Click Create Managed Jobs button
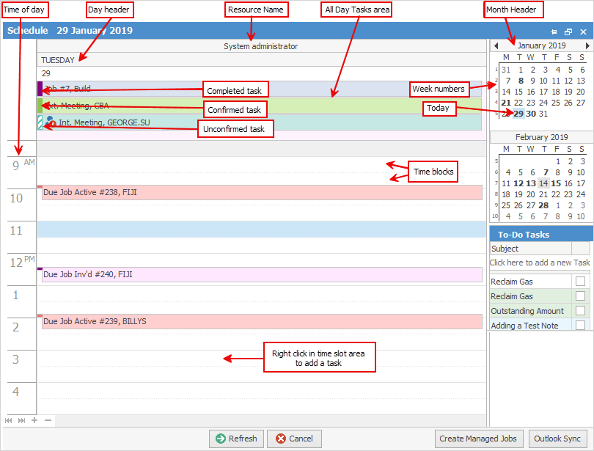This screenshot has height=451, width=594. 478,439
